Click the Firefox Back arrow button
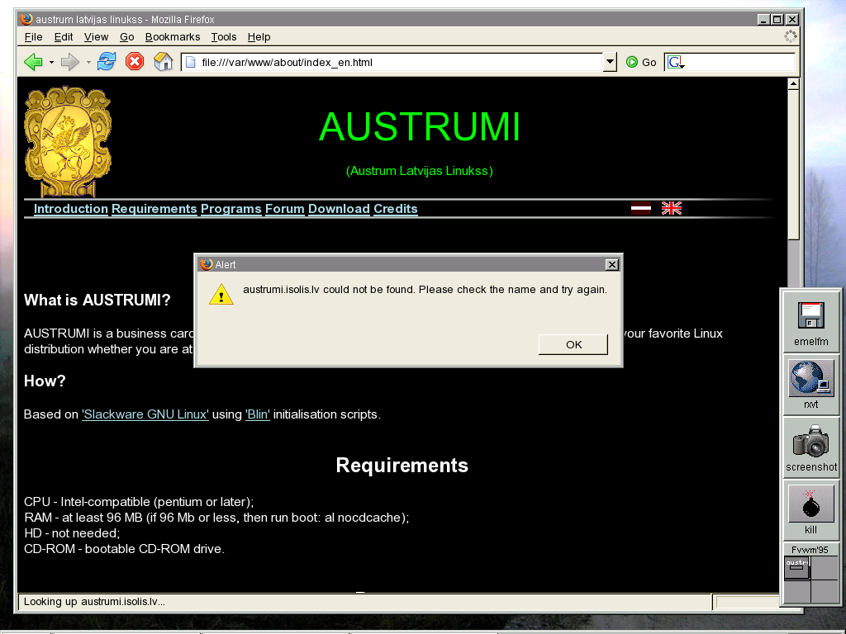The image size is (846, 634). 33,62
